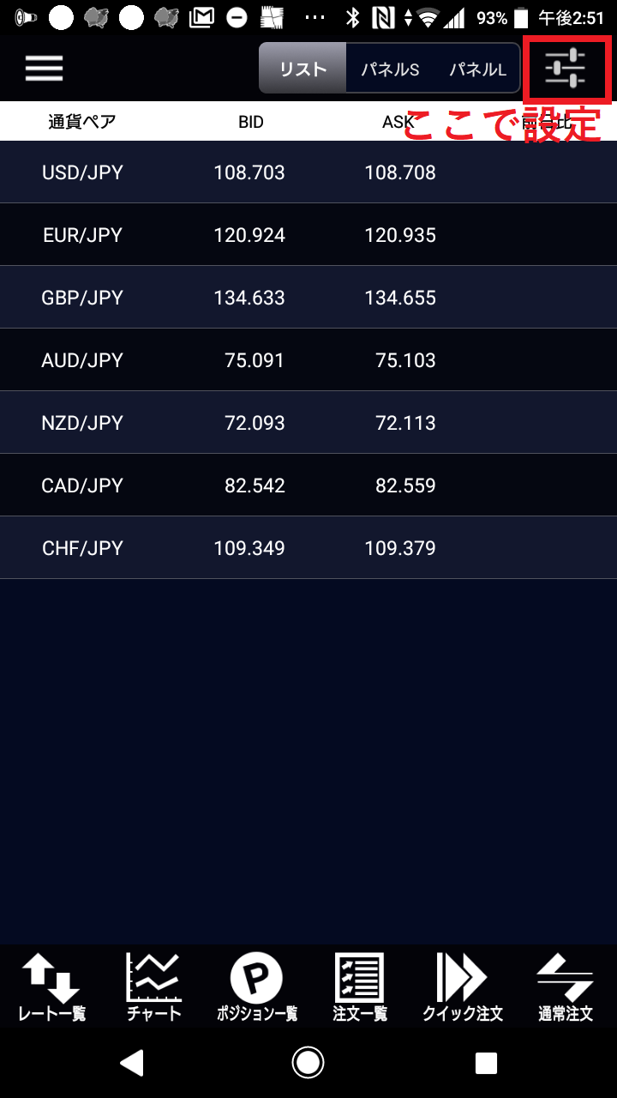Tap the CHF/JPY ASK price 109.379
This screenshot has width=617, height=1098.
(x=400, y=548)
